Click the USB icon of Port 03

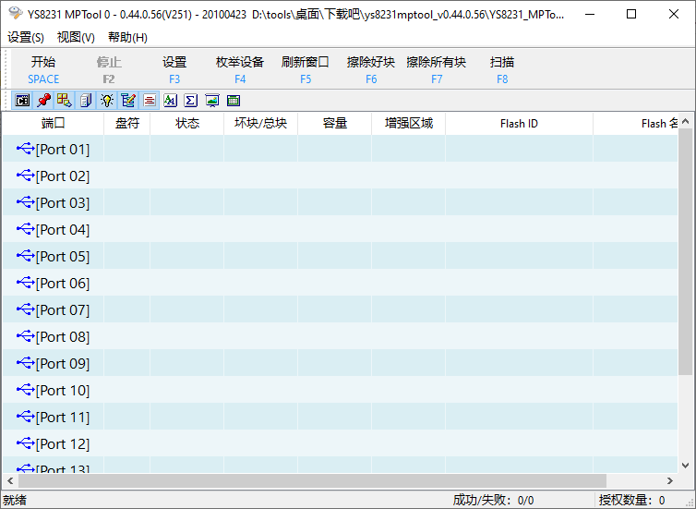point(26,202)
